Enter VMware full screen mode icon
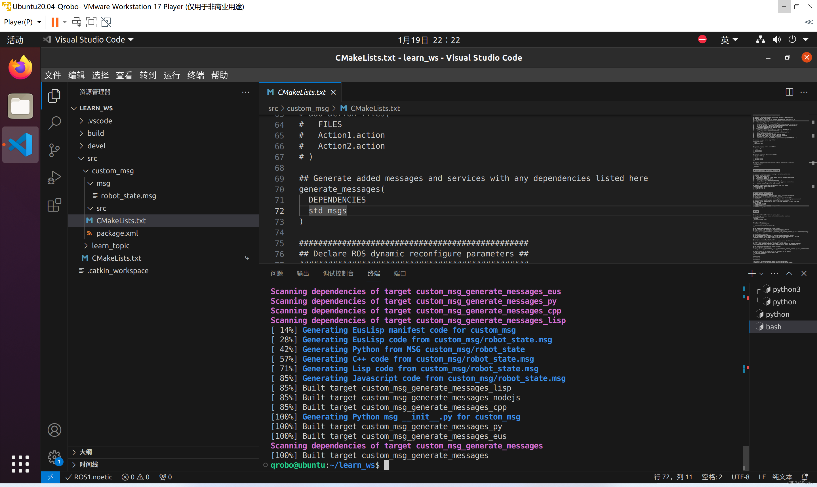This screenshot has width=817, height=487. [x=91, y=22]
